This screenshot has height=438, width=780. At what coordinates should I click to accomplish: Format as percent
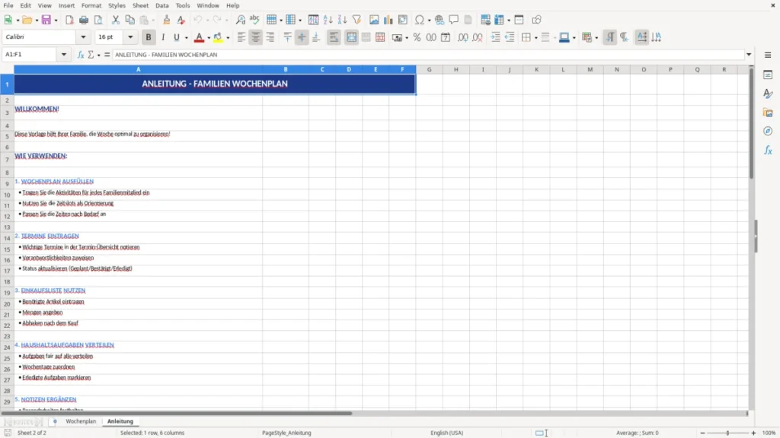click(417, 37)
